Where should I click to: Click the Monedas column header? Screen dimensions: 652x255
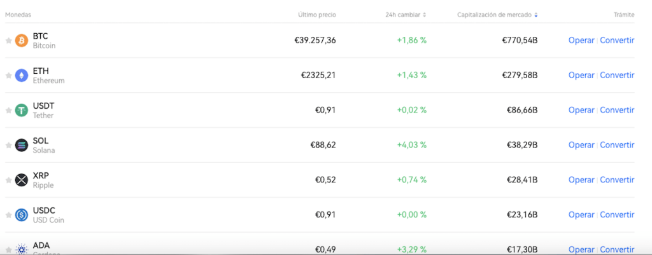click(x=18, y=15)
